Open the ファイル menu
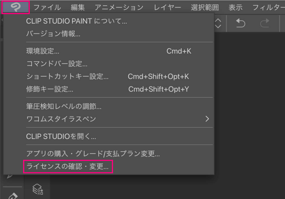The width and height of the screenshot is (285, 199). point(47,7)
